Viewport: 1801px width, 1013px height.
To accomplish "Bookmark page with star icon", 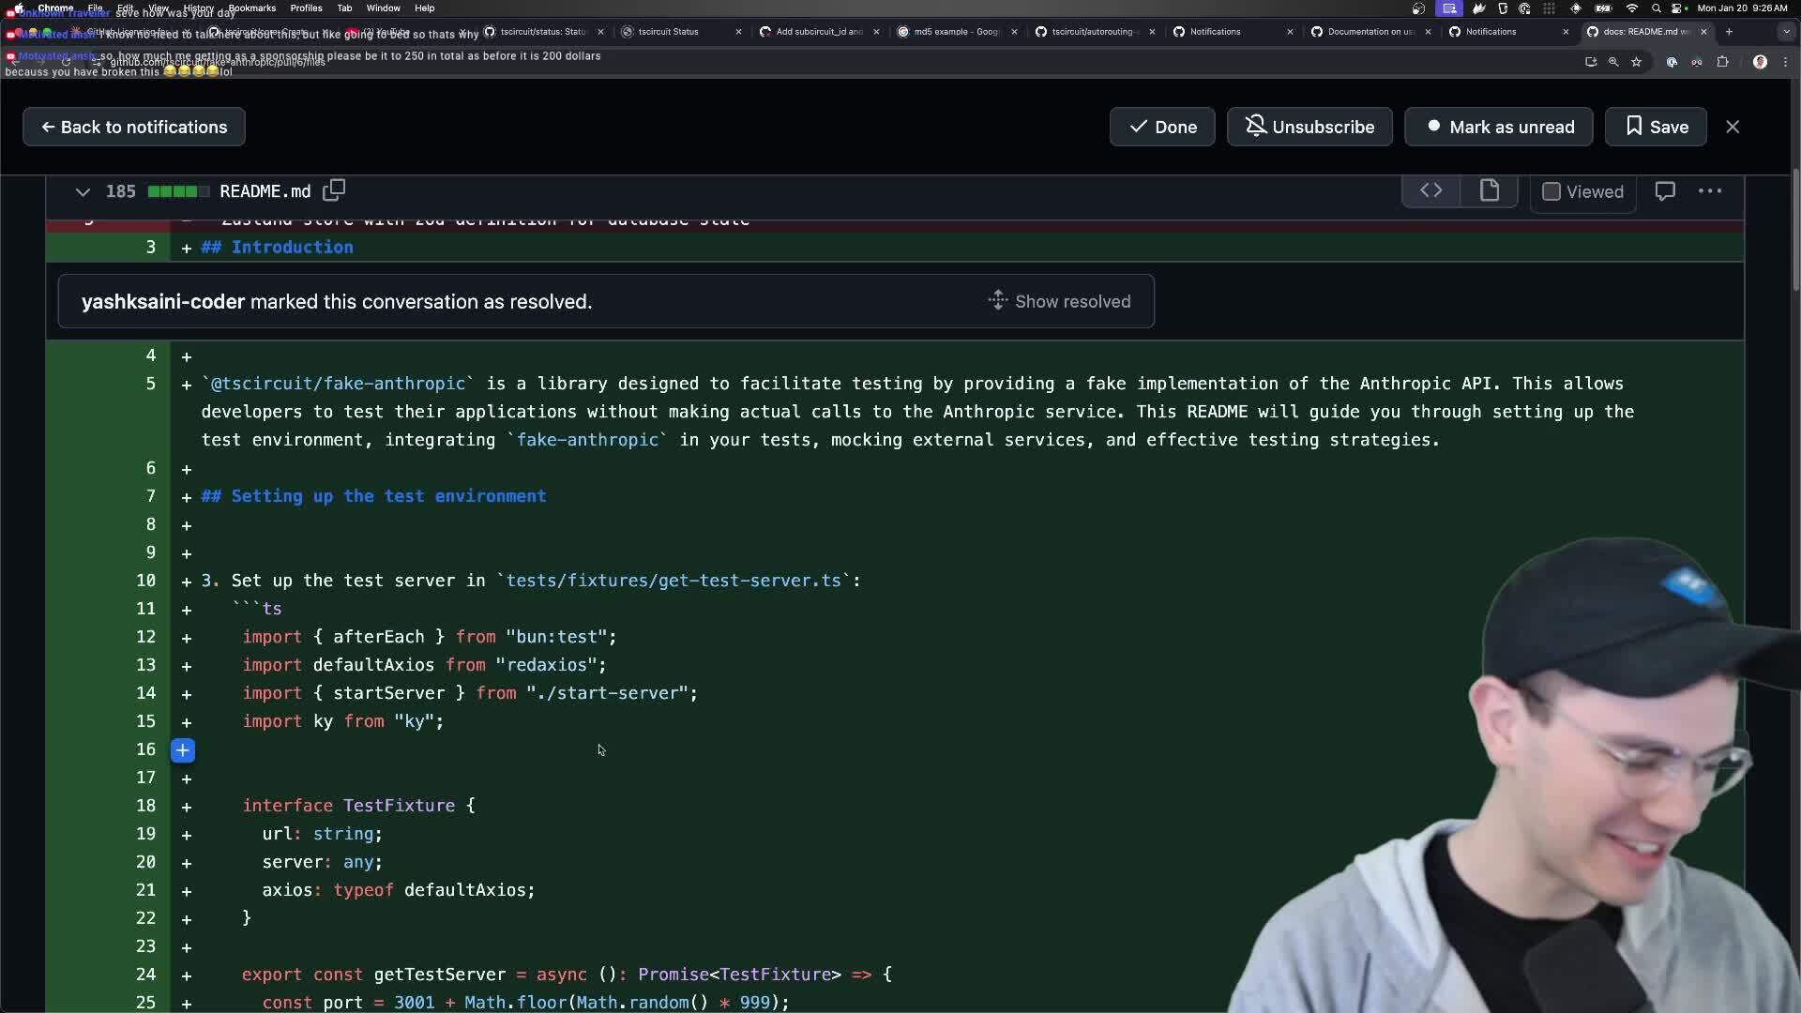I will pyautogui.click(x=1636, y=62).
